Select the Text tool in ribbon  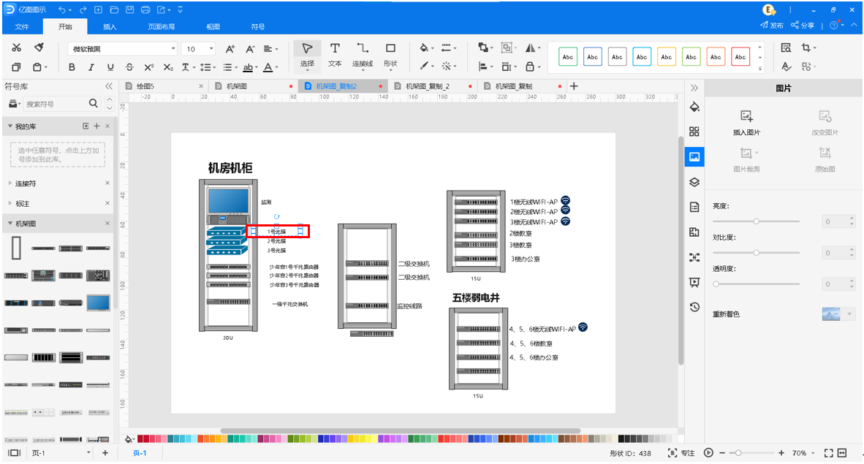tap(335, 54)
